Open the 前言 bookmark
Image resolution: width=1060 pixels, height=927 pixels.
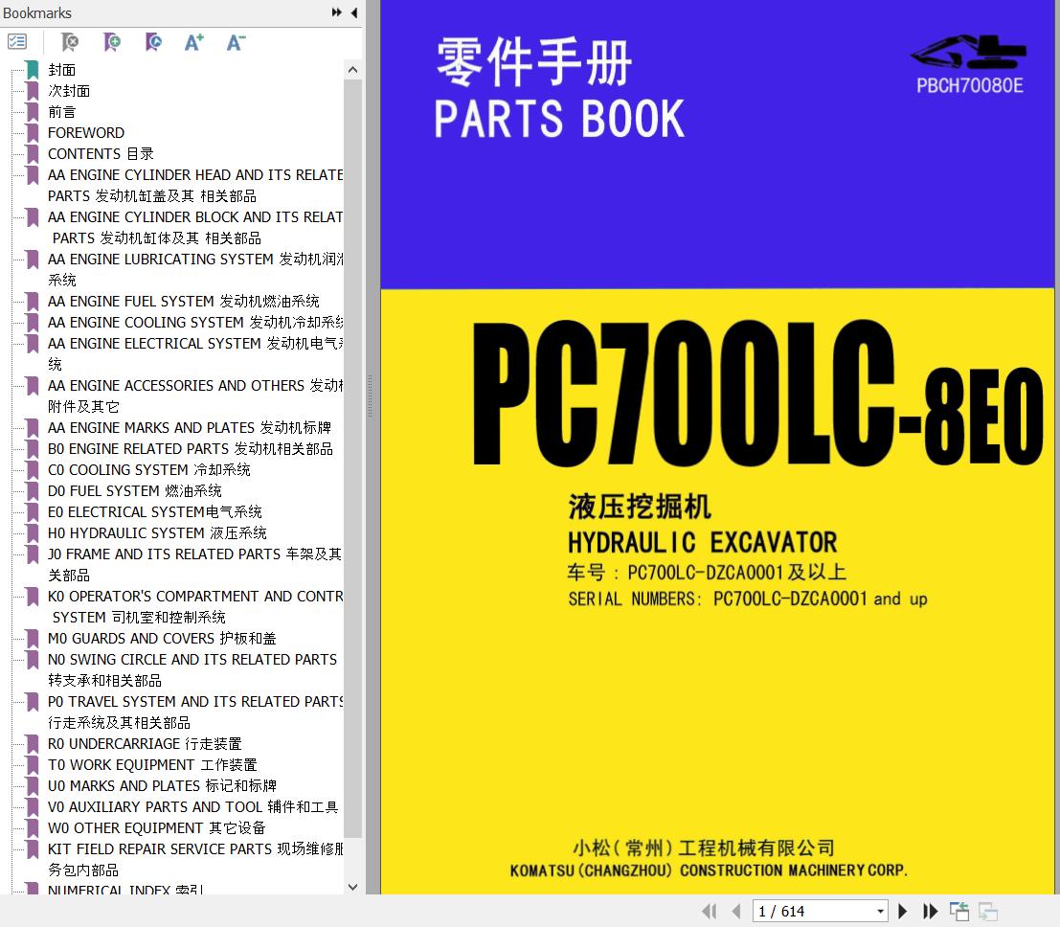click(61, 111)
